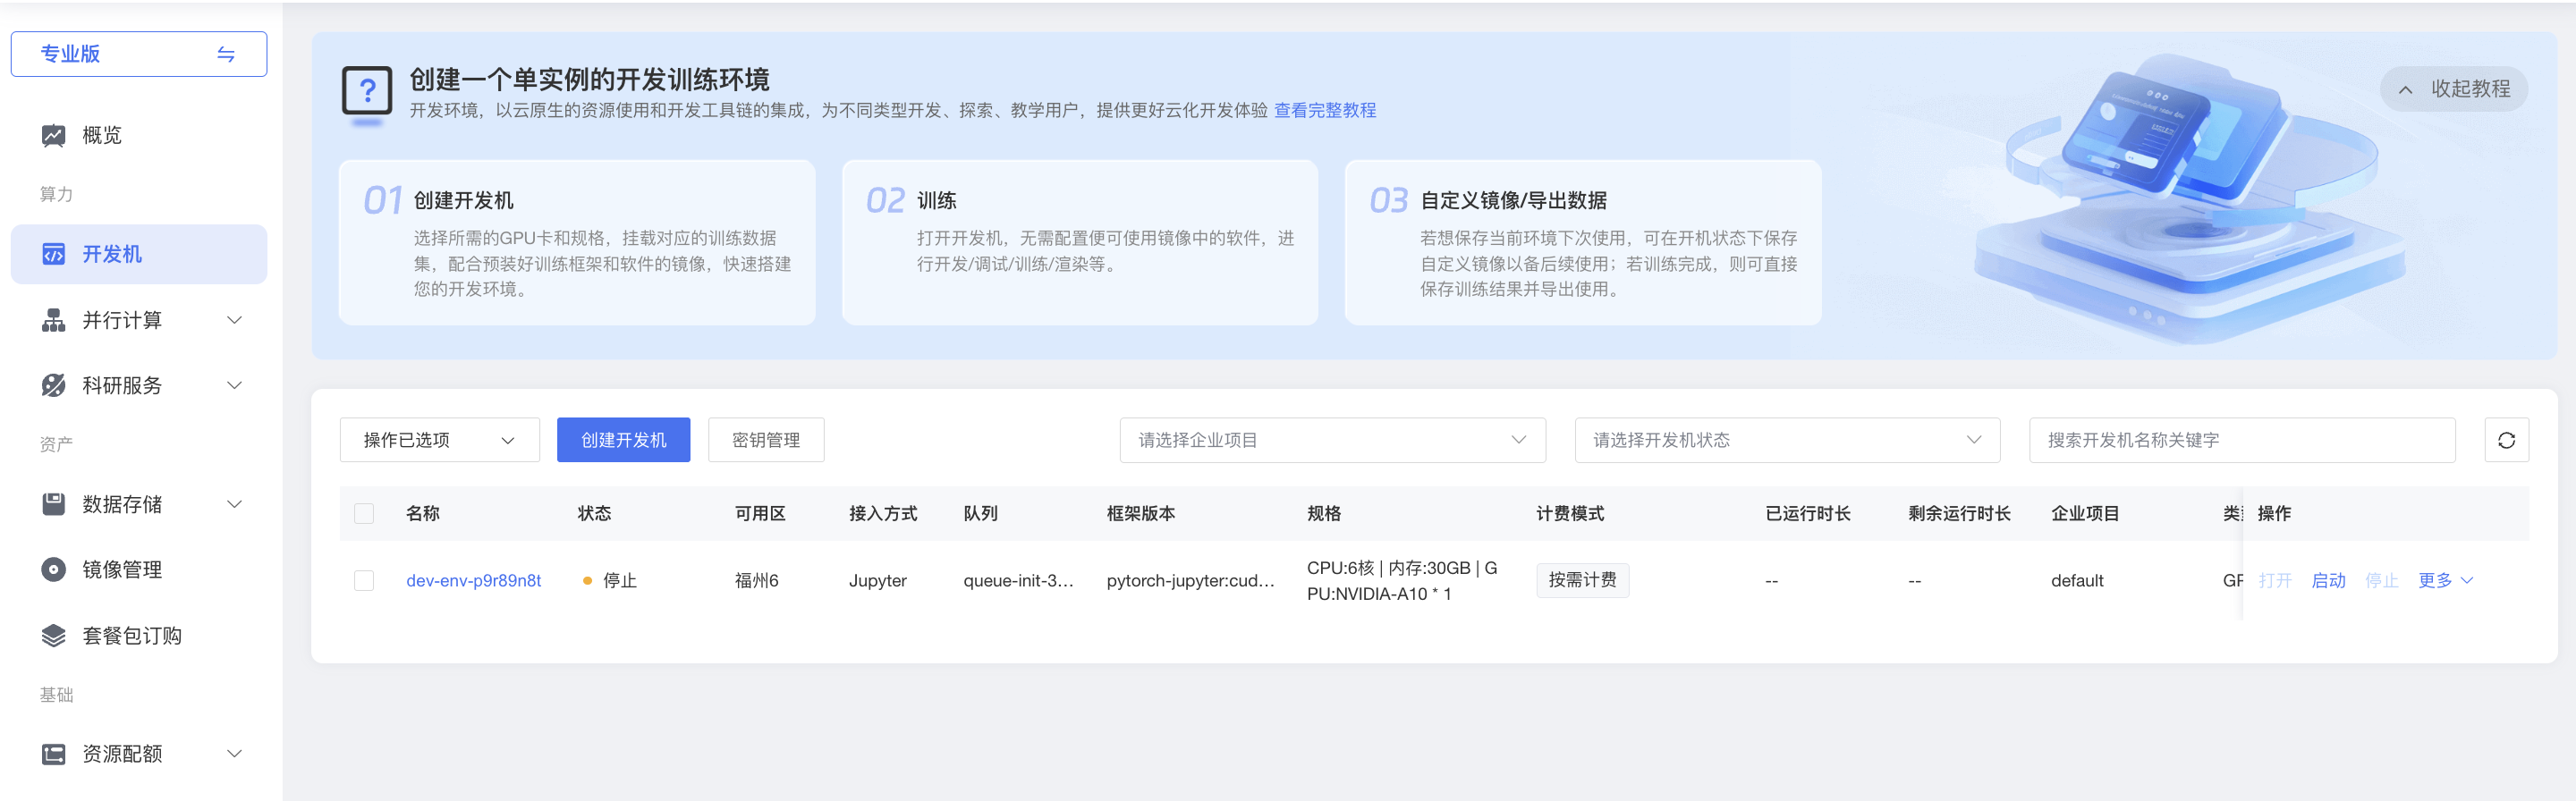Click the 02 训练 tutorial card

coord(1080,242)
